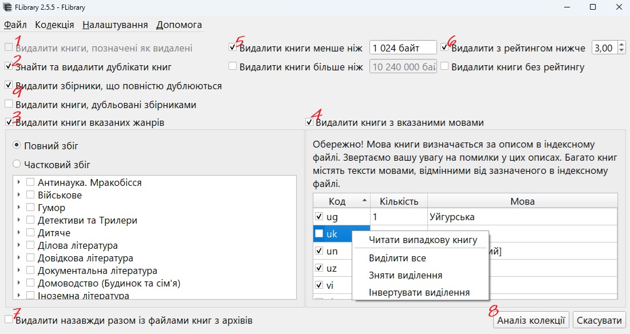The image size is (630, 334).
Task: Choose 'Зняти виділення' in context menu
Action: pyautogui.click(x=405, y=276)
